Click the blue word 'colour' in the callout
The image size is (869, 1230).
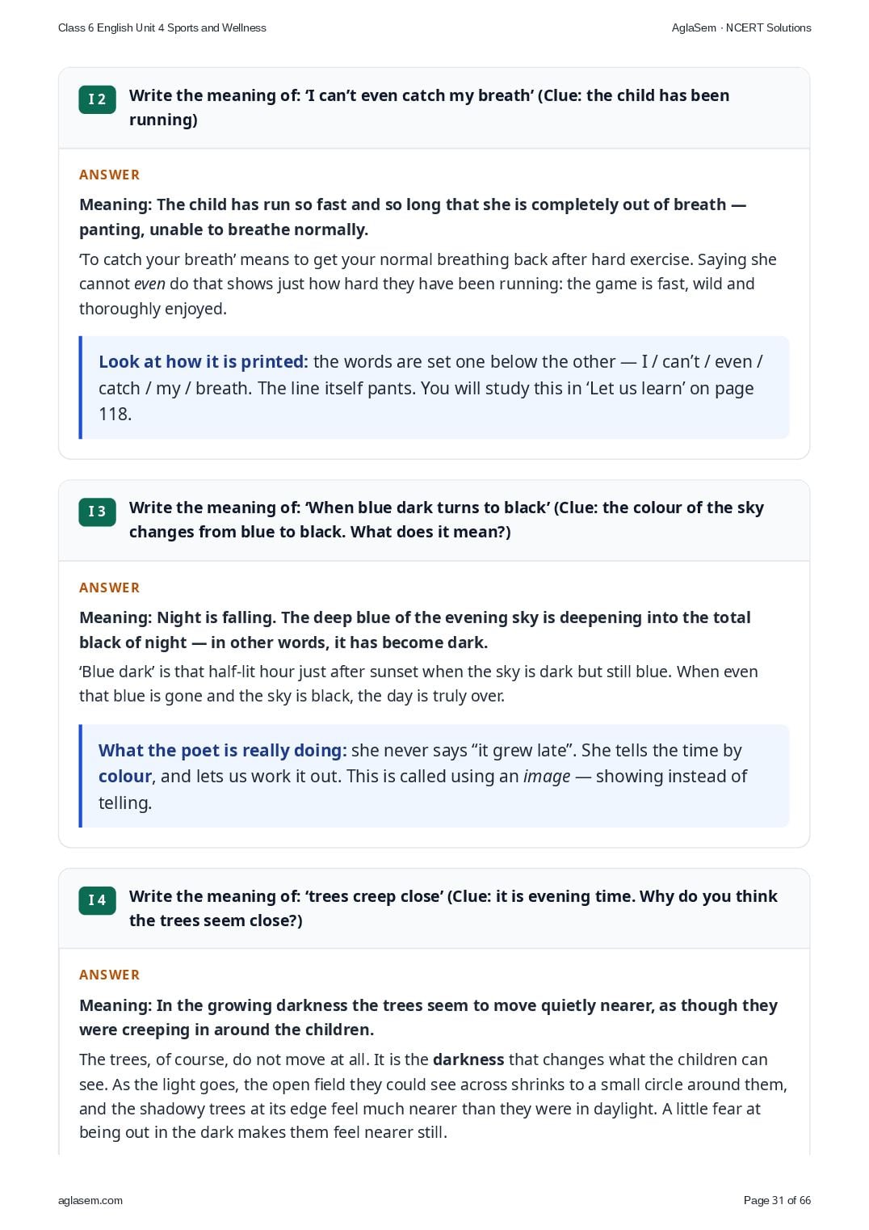coord(125,777)
